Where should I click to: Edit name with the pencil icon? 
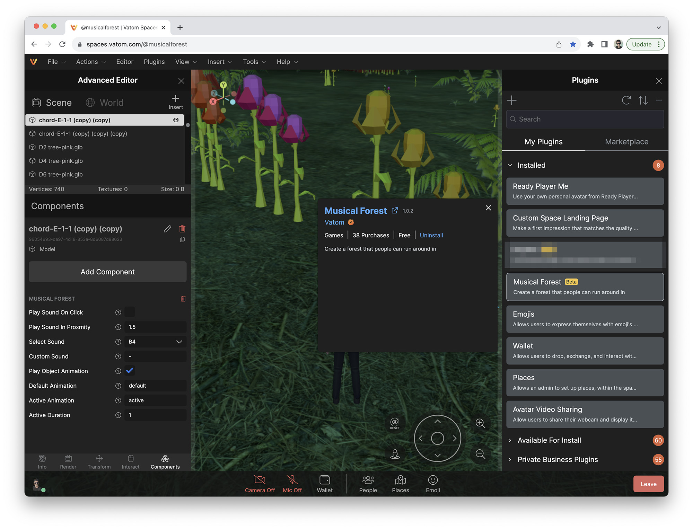coord(167,229)
